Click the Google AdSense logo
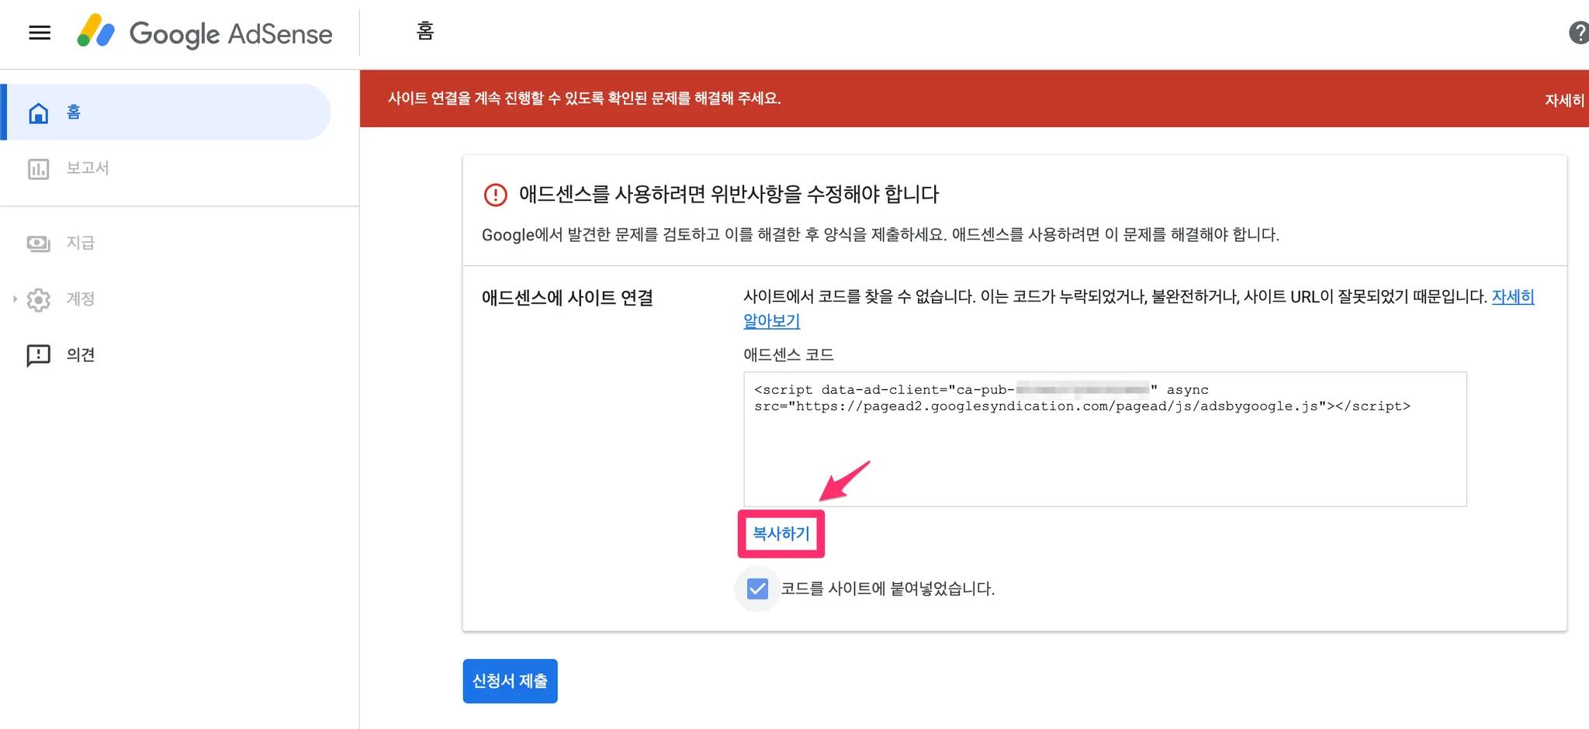 tap(205, 33)
